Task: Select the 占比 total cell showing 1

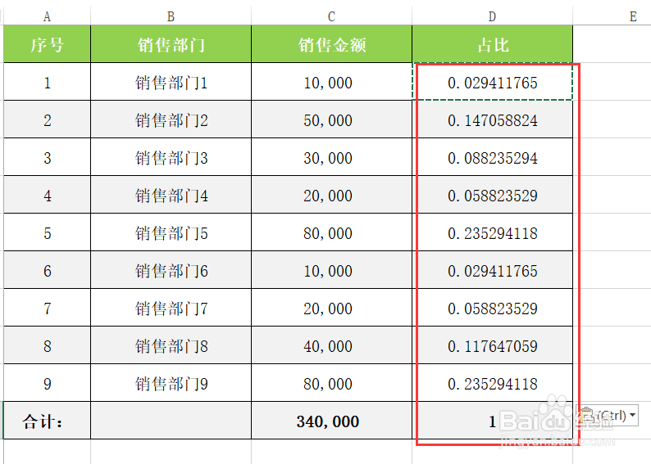Action: (x=493, y=421)
